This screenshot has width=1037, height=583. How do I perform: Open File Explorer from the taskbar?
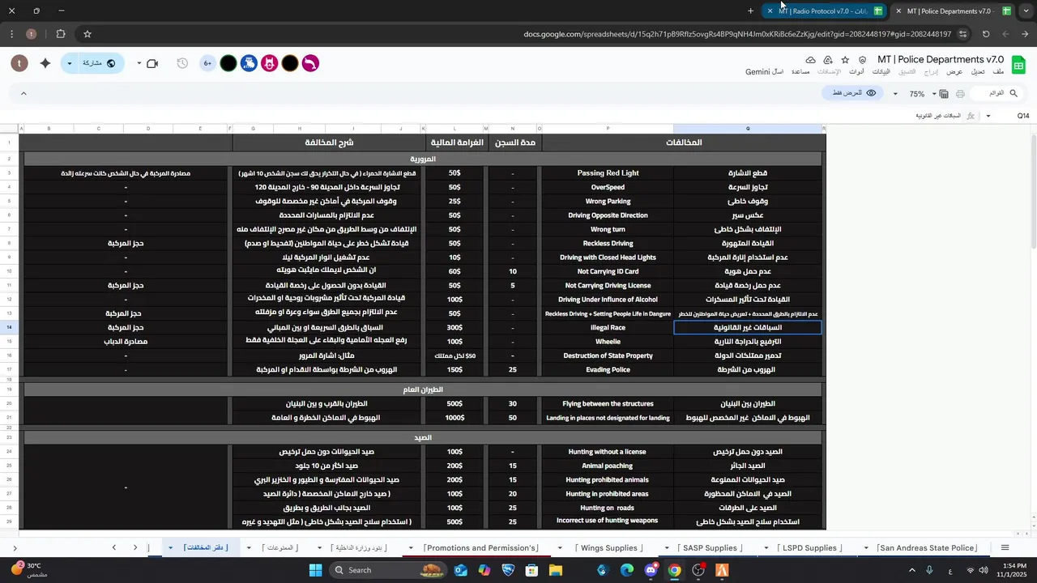[x=556, y=570]
